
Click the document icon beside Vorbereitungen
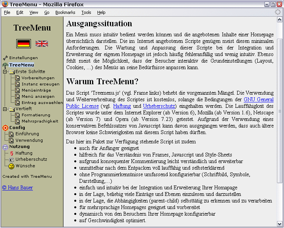click(17, 78)
